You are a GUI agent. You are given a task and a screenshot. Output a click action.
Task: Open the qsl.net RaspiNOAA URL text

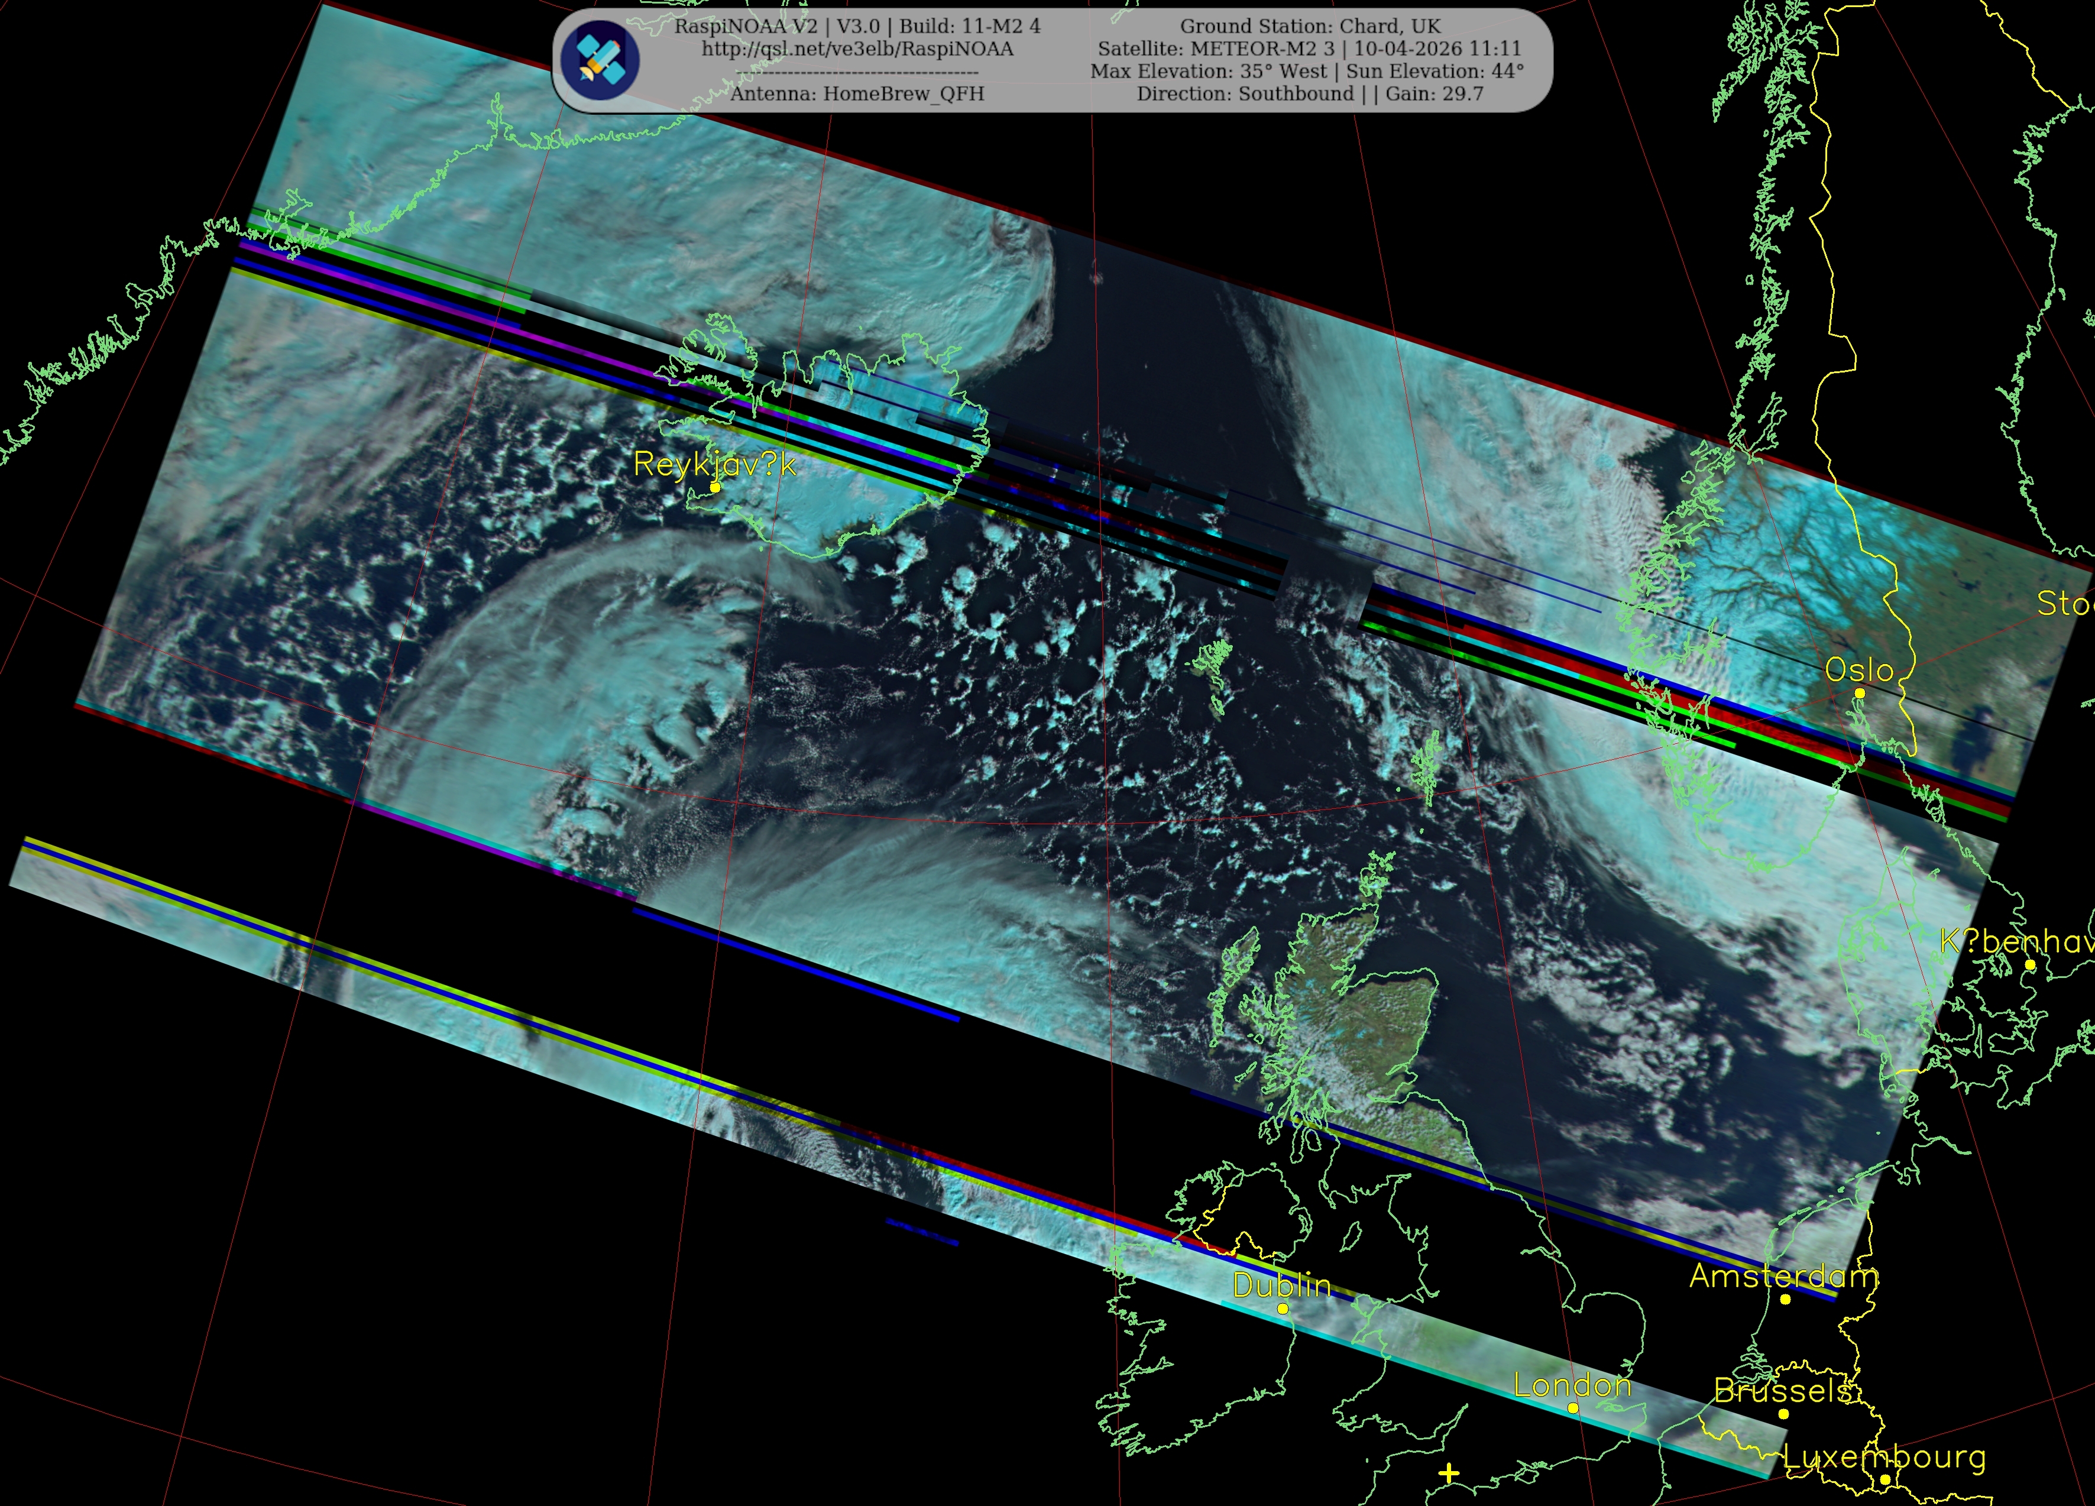click(x=857, y=49)
